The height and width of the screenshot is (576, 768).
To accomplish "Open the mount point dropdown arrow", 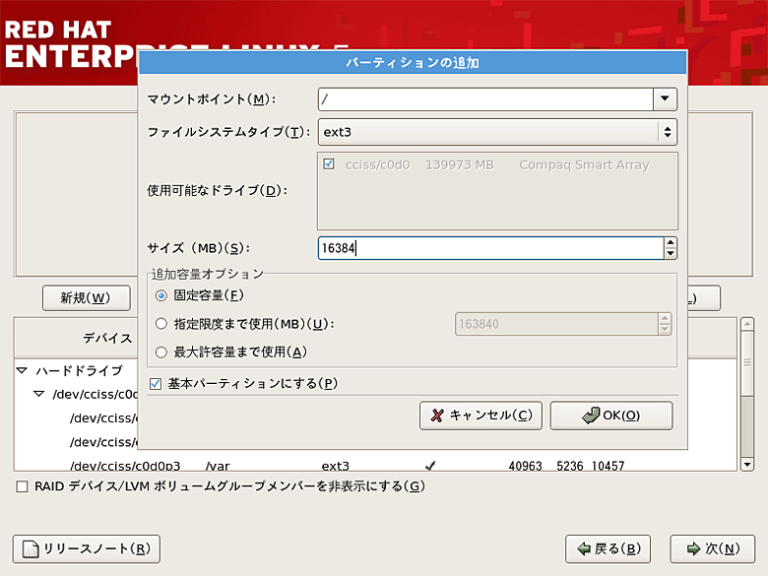I will (665, 99).
